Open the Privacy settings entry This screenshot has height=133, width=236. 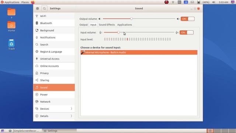[x=54, y=73]
